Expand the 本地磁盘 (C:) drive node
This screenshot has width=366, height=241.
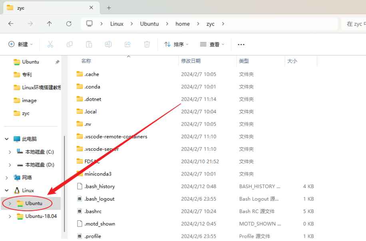pos(10,152)
